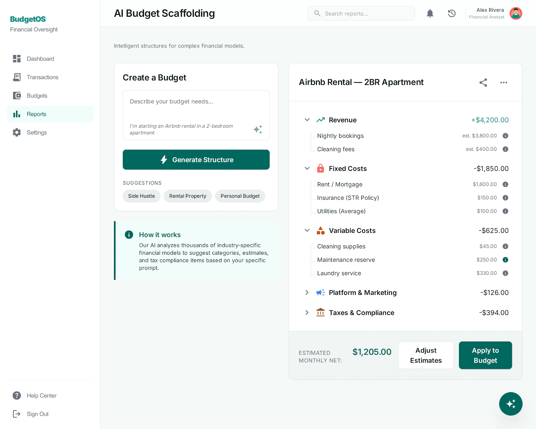Open the Budgets sidebar item
Screen dimensions: 536x429
(x=37, y=96)
